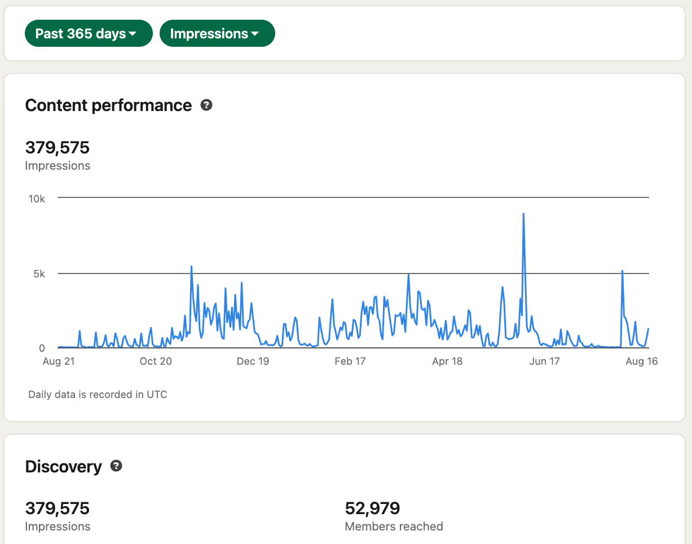Image resolution: width=692 pixels, height=544 pixels.
Task: Select the Aug 16 x-axis label
Action: tap(642, 361)
